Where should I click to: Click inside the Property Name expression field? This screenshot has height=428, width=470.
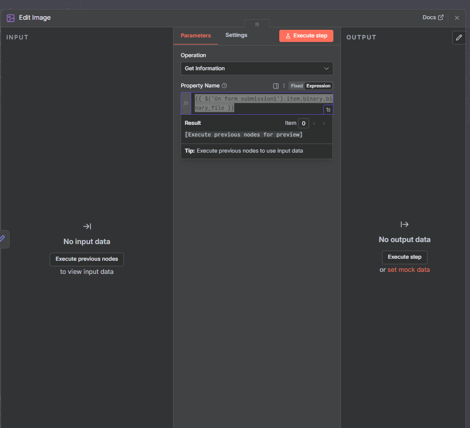(x=258, y=103)
